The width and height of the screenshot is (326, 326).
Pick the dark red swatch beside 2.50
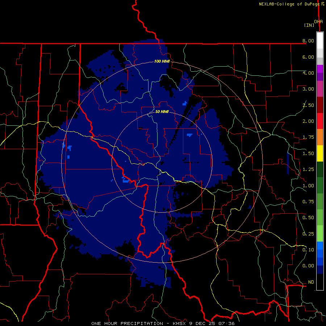[x=320, y=105]
